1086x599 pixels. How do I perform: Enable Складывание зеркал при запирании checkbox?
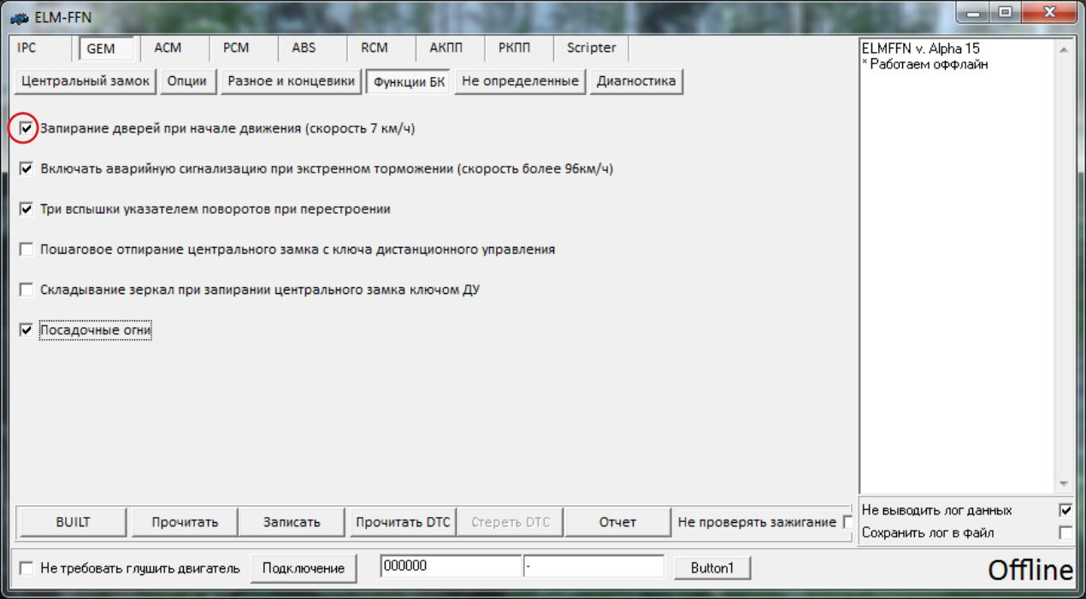pos(26,290)
